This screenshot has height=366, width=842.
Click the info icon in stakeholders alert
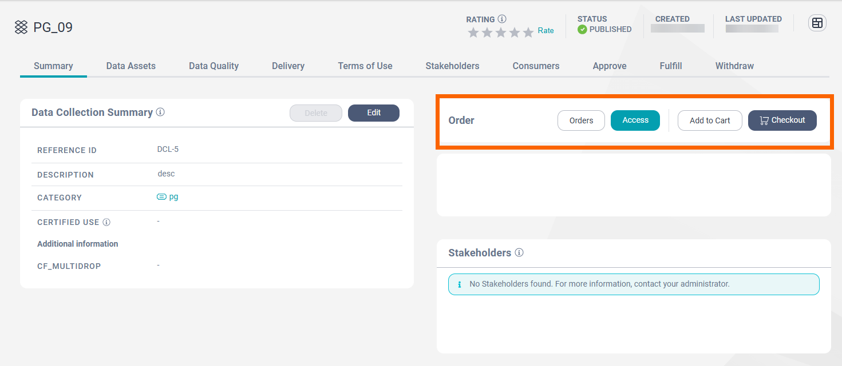pos(459,284)
